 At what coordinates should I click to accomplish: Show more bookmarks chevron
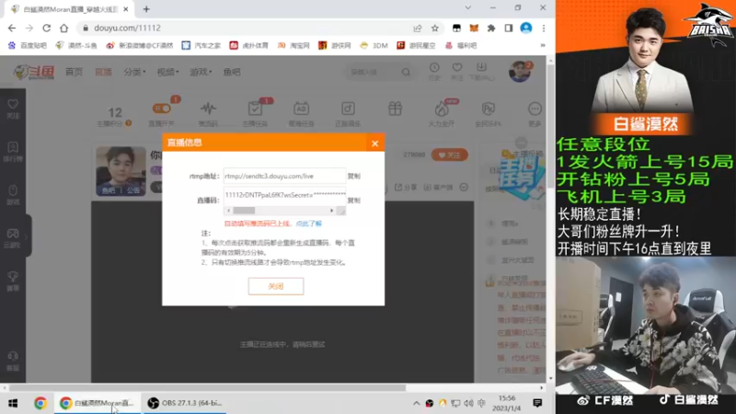tap(543, 45)
